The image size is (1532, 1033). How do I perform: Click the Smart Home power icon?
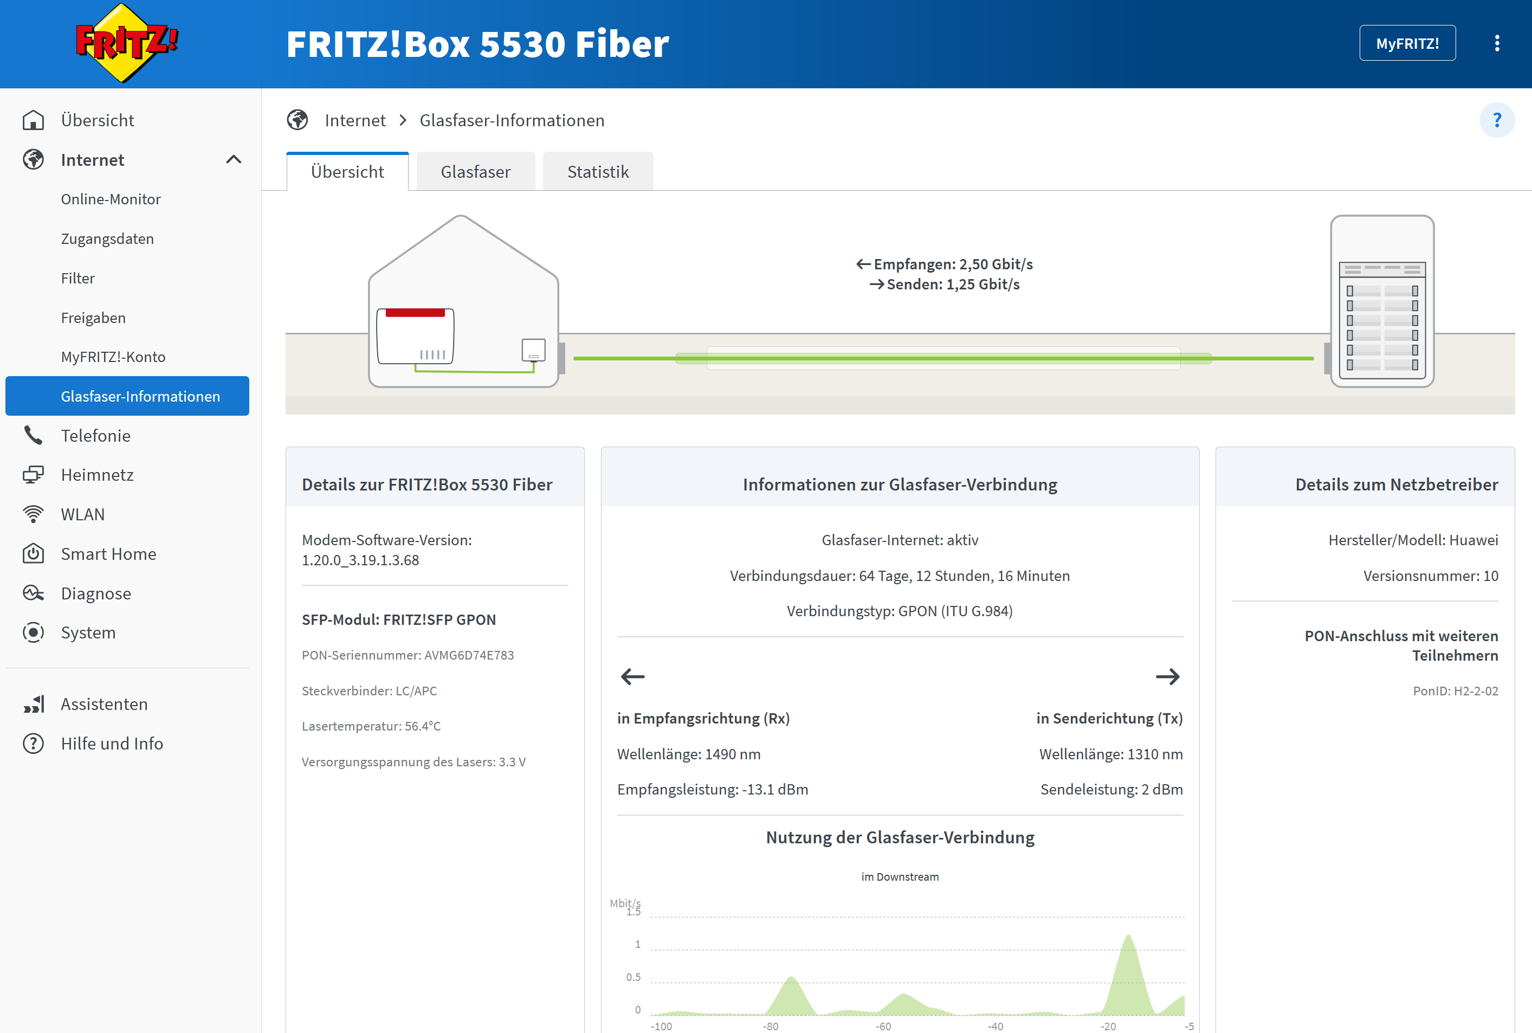(33, 553)
